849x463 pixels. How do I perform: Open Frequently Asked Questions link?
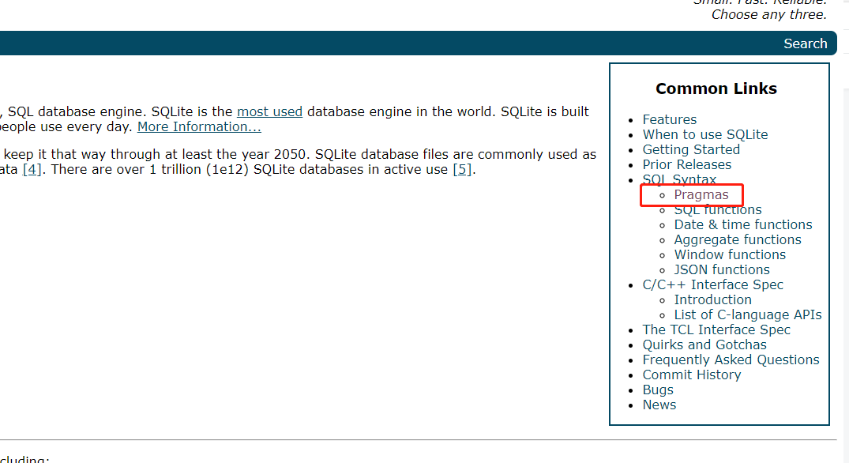(731, 360)
